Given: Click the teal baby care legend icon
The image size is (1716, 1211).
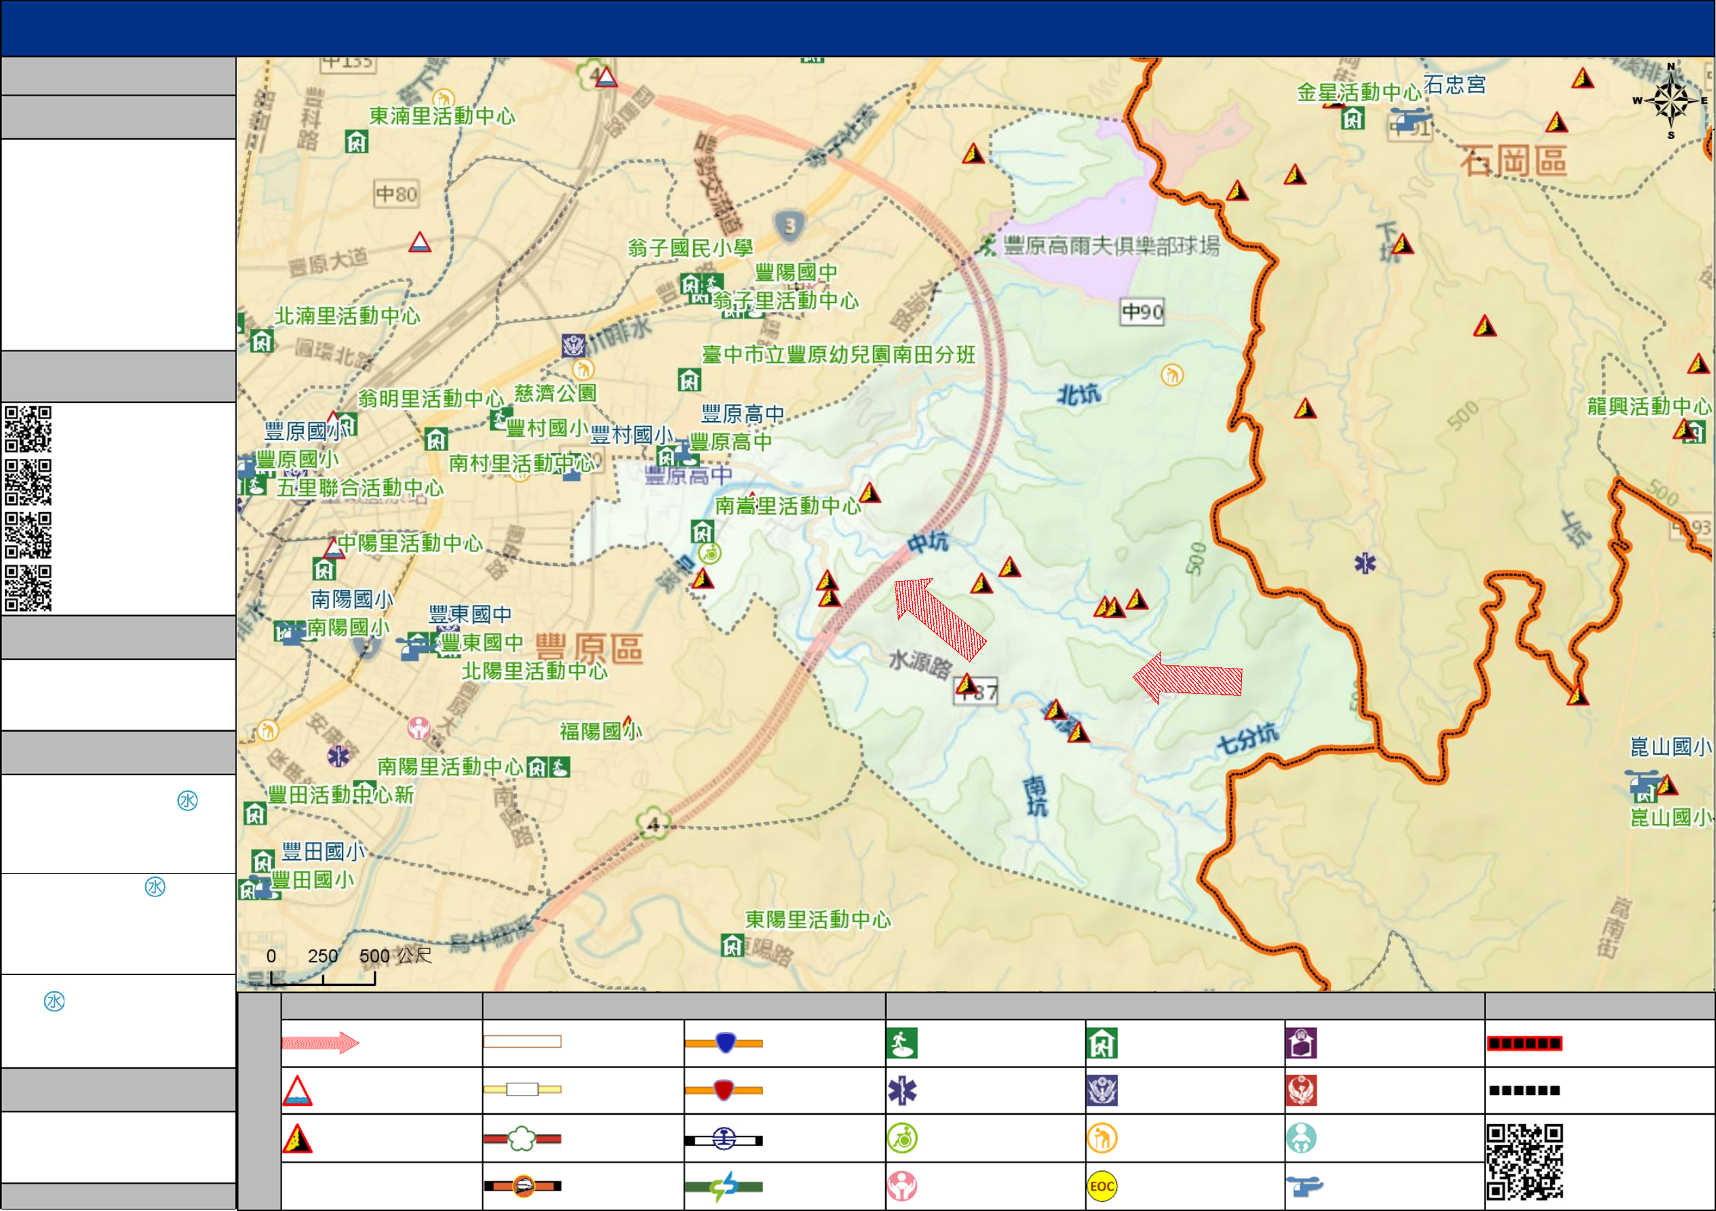Looking at the screenshot, I should tap(1301, 1138).
